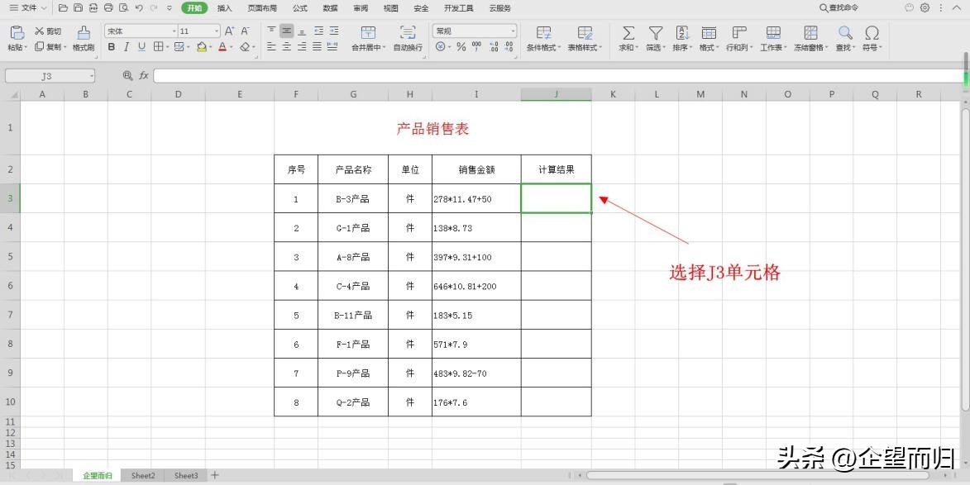Viewport: 970px width, 485px height.
Task: Switch to the 插入 ribbon tab
Action: tap(225, 8)
